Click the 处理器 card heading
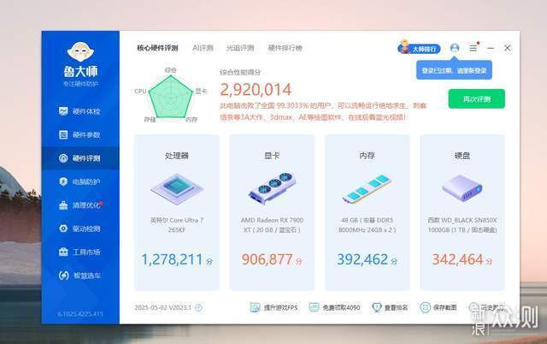 (x=177, y=156)
